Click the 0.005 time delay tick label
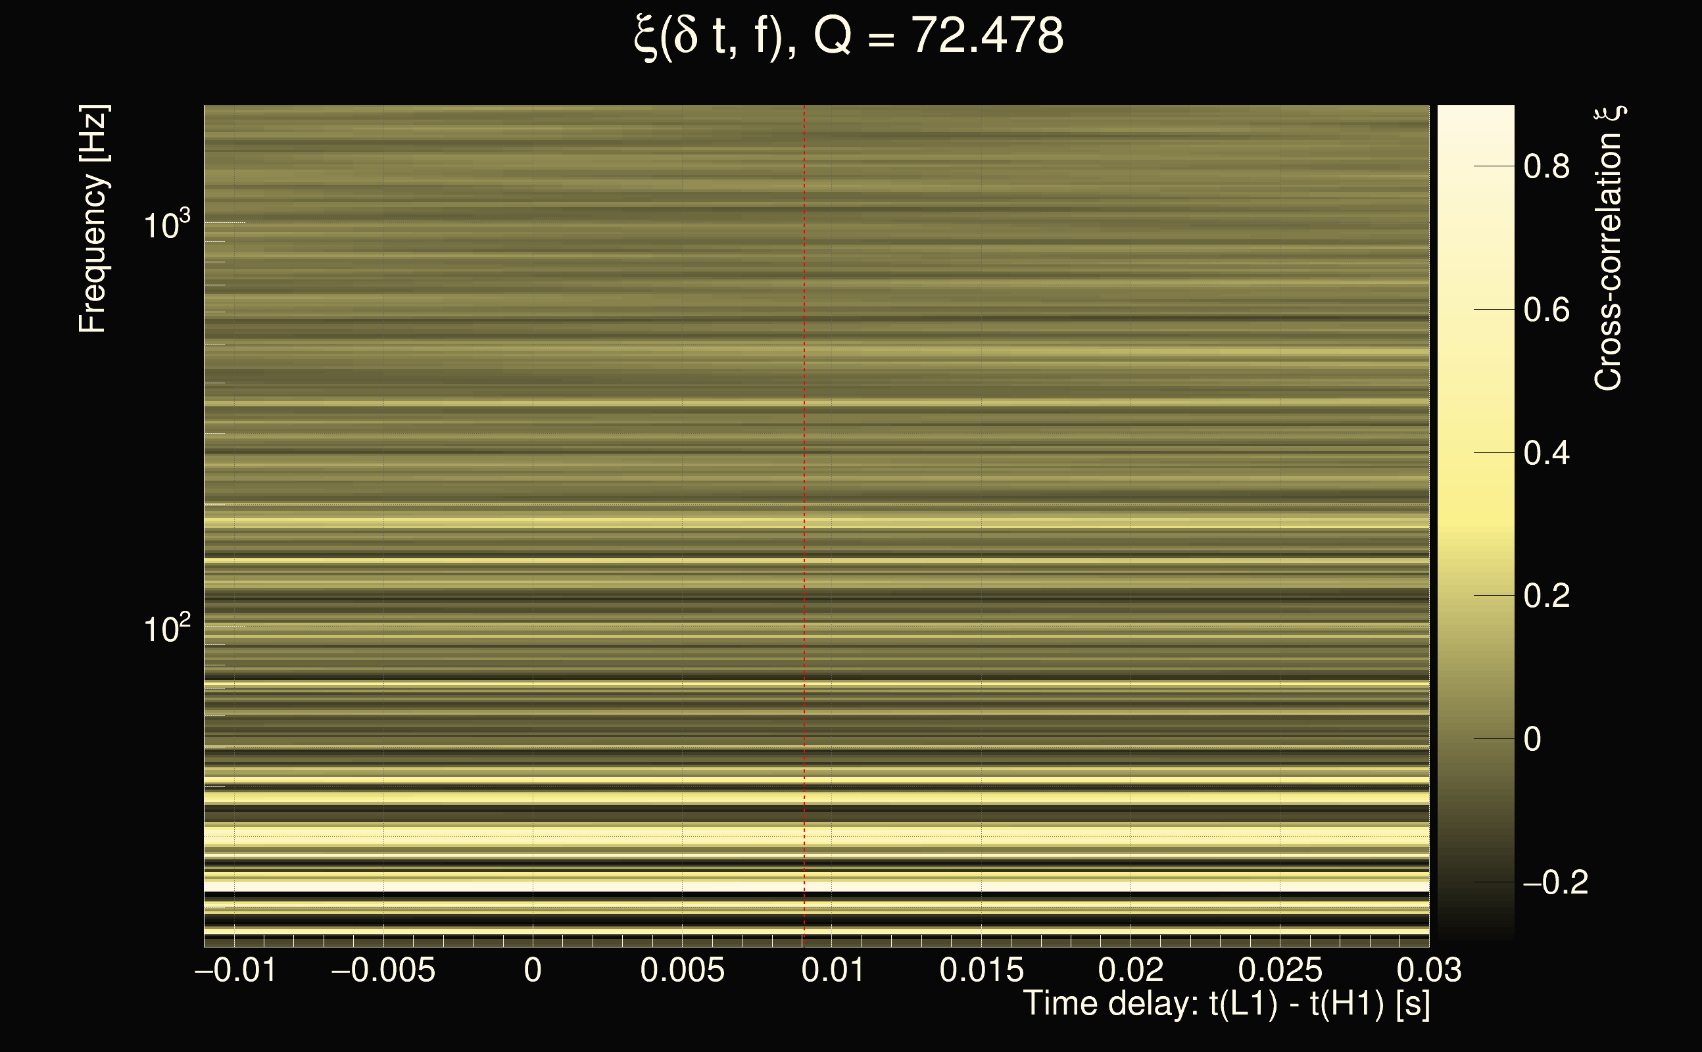 point(682,970)
